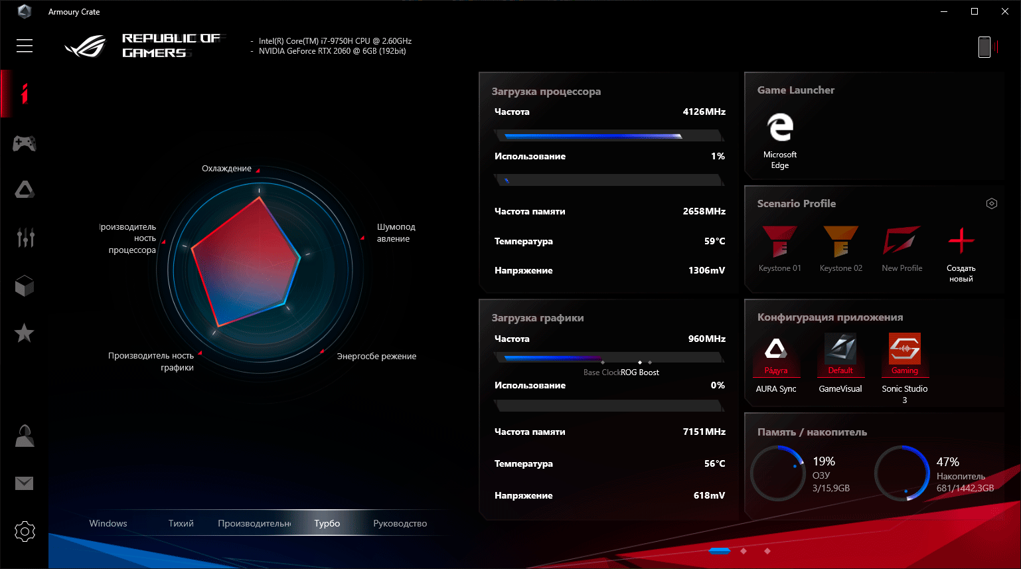The image size is (1021, 569).
Task: Click the red plus to create new profile
Action: tap(961, 240)
